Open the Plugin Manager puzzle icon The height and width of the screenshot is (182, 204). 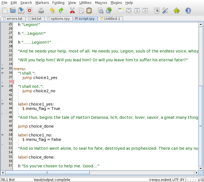point(177,11)
